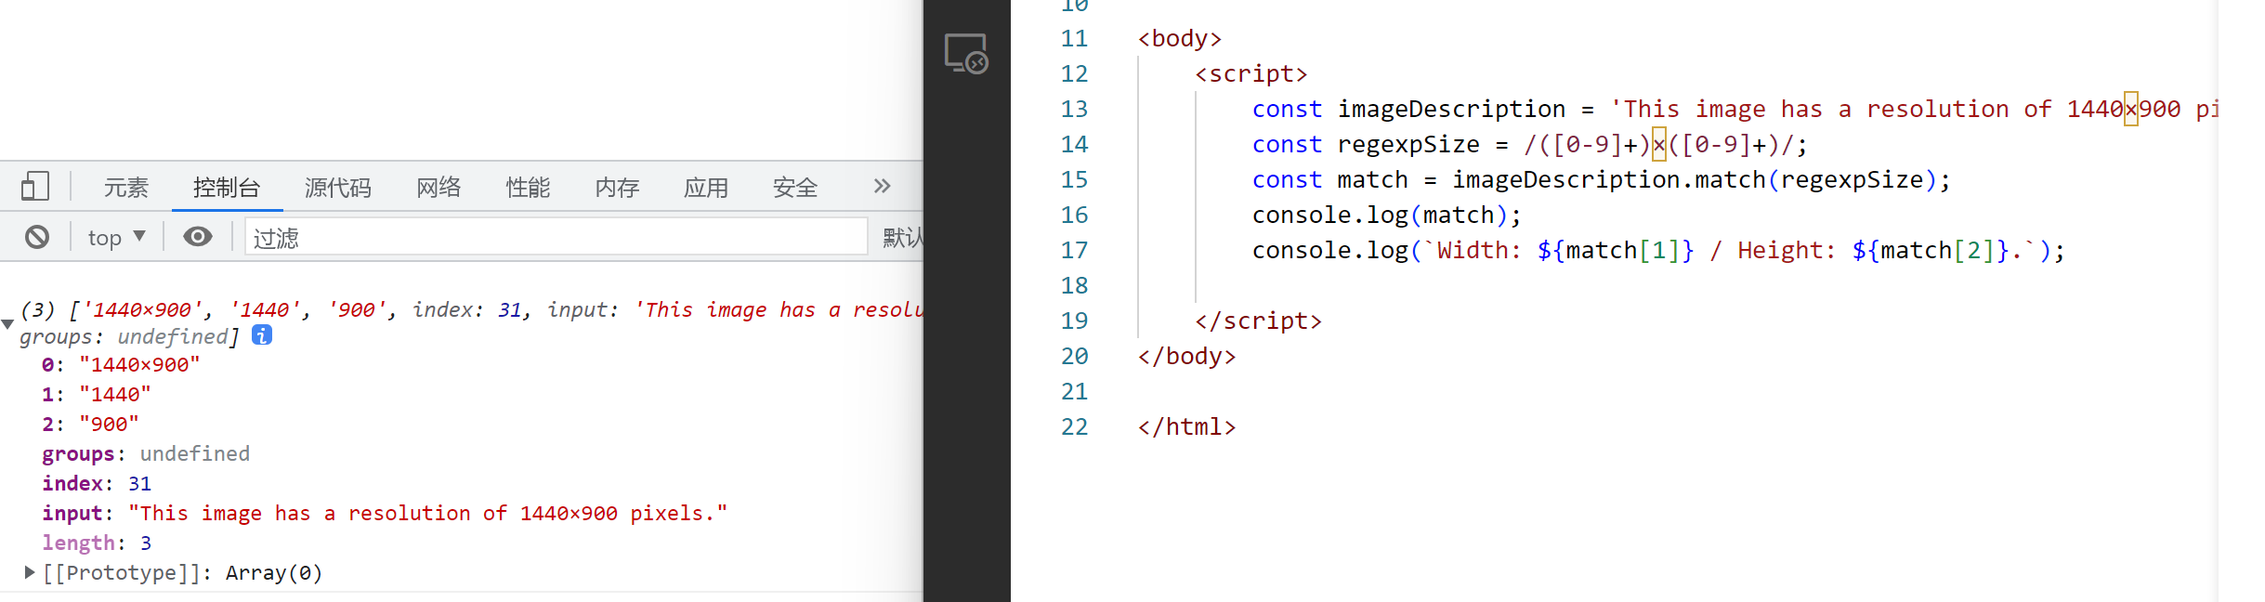Switch to the 内存 tab
The height and width of the screenshot is (602, 2265).
tap(617, 188)
